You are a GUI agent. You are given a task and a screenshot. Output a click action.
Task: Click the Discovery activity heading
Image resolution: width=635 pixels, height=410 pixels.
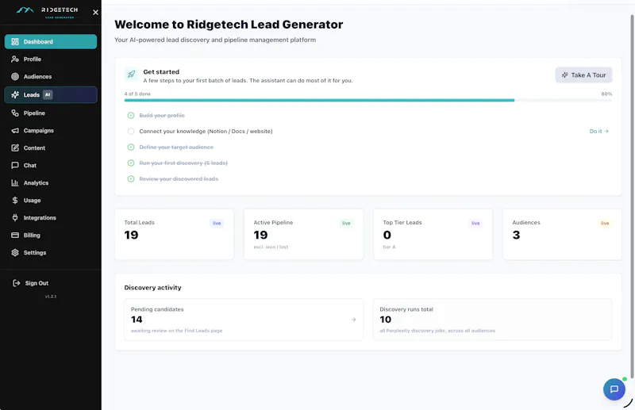coord(152,287)
